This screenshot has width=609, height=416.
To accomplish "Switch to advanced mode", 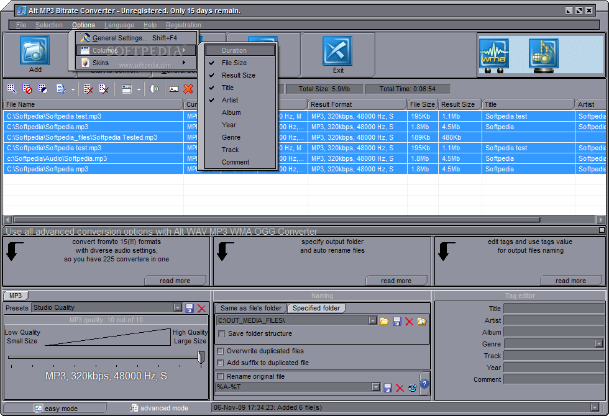I will [x=159, y=409].
